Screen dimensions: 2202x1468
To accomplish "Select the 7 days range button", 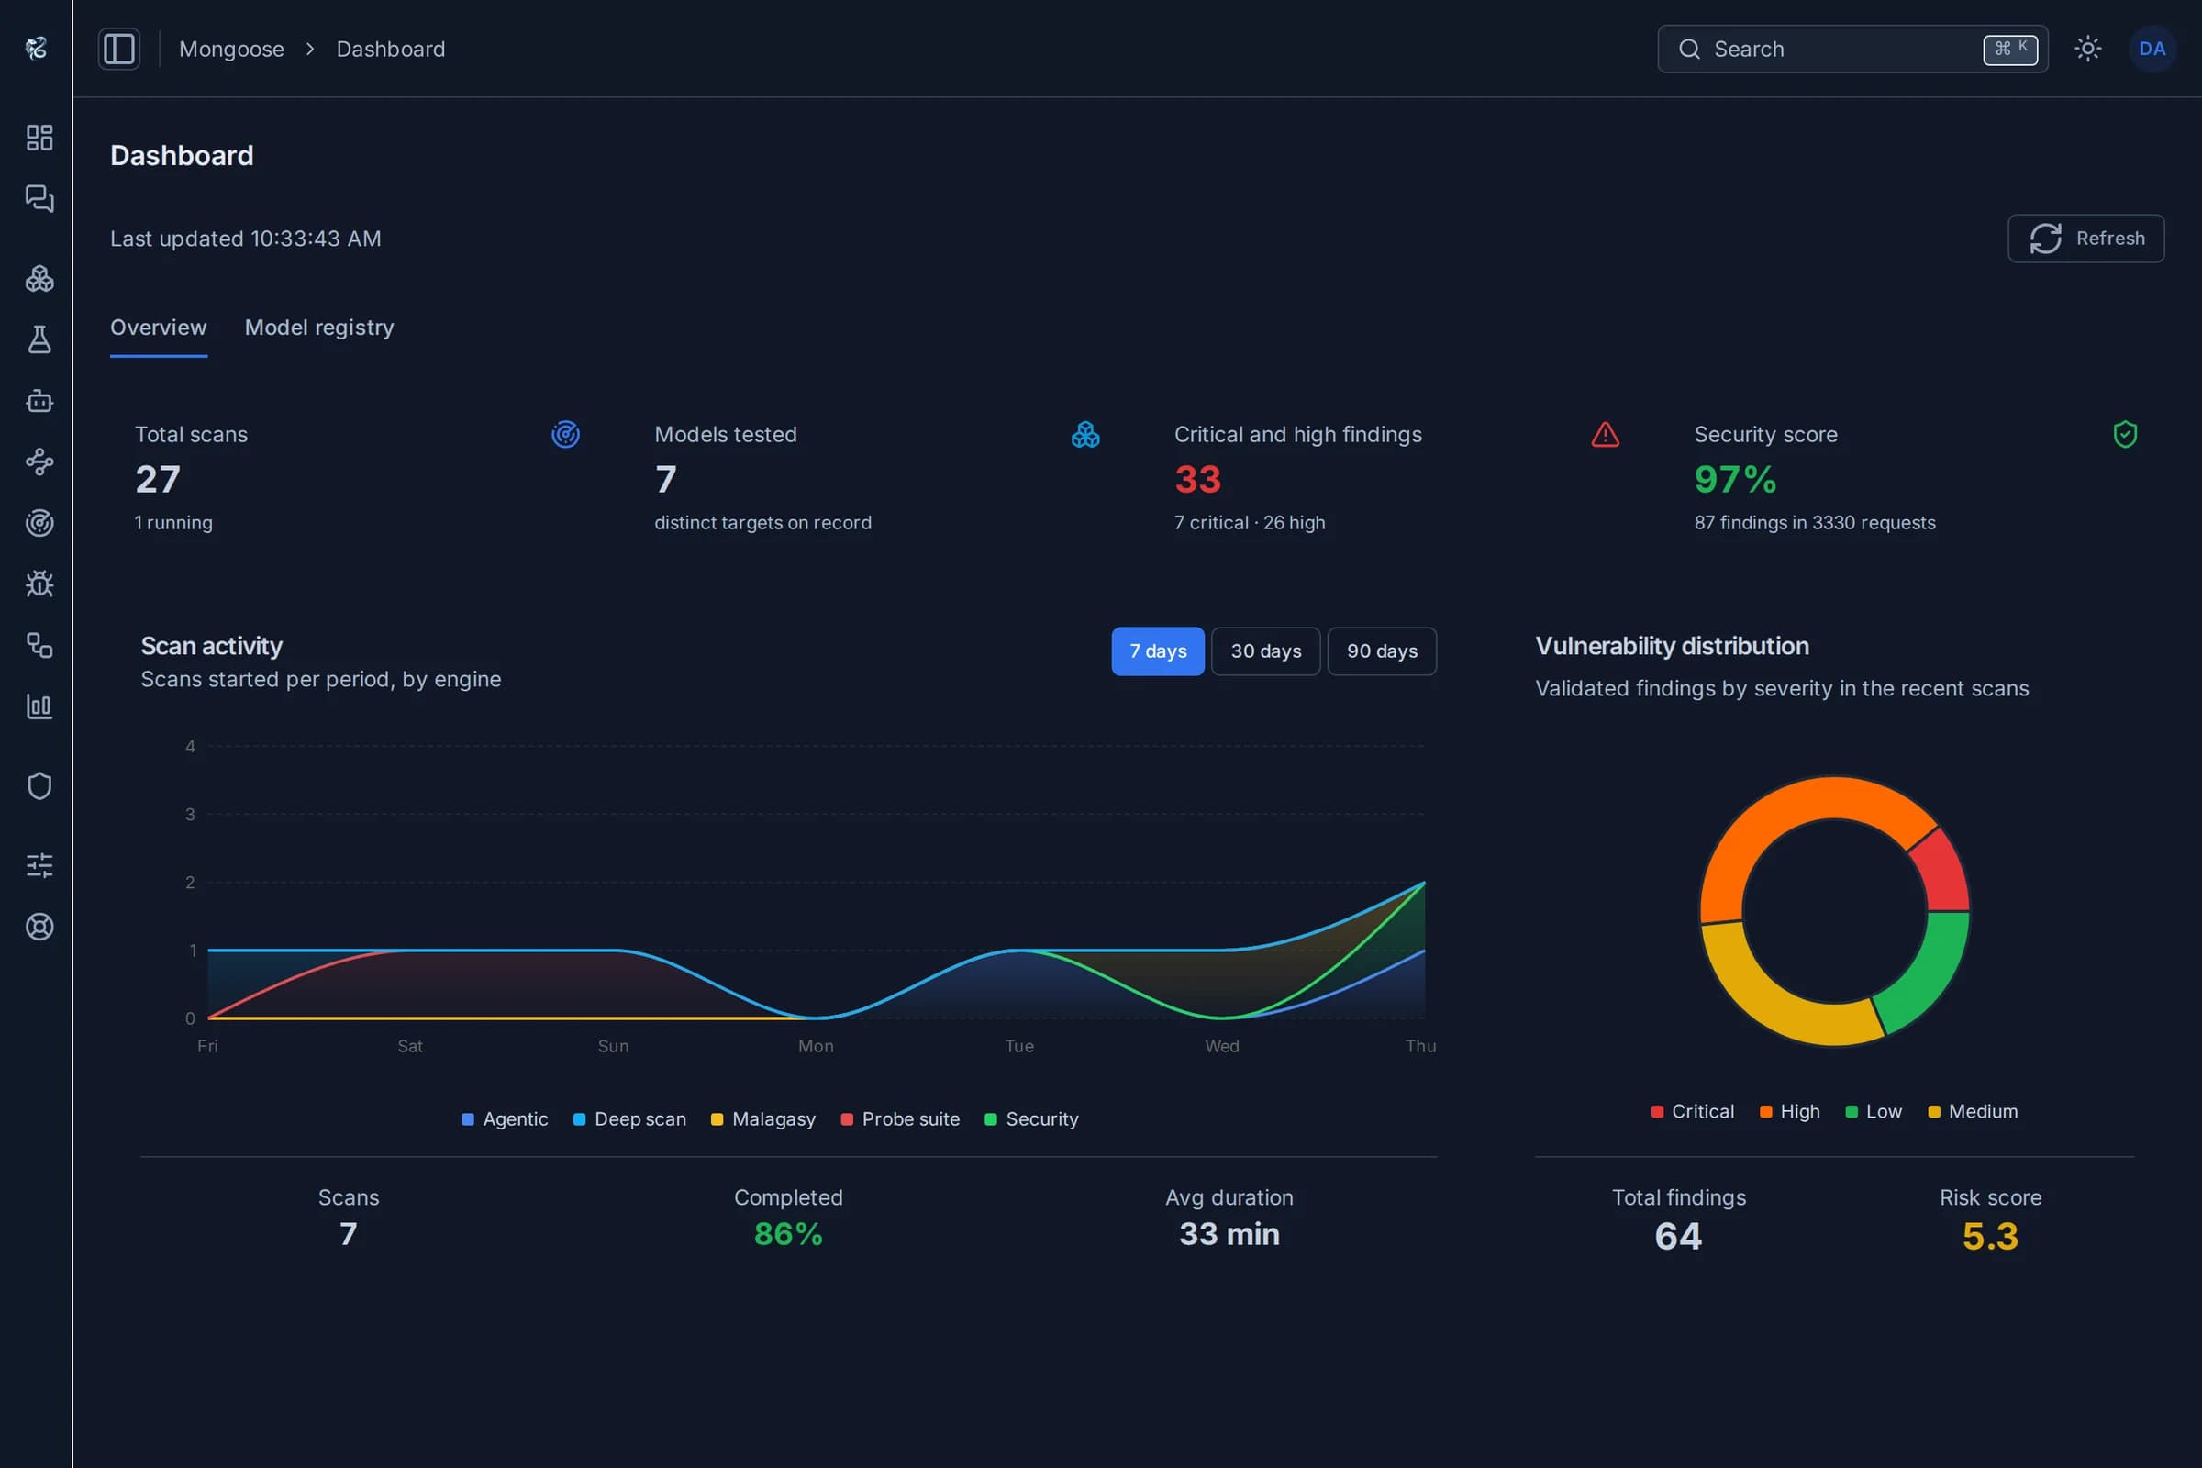I will tap(1157, 651).
